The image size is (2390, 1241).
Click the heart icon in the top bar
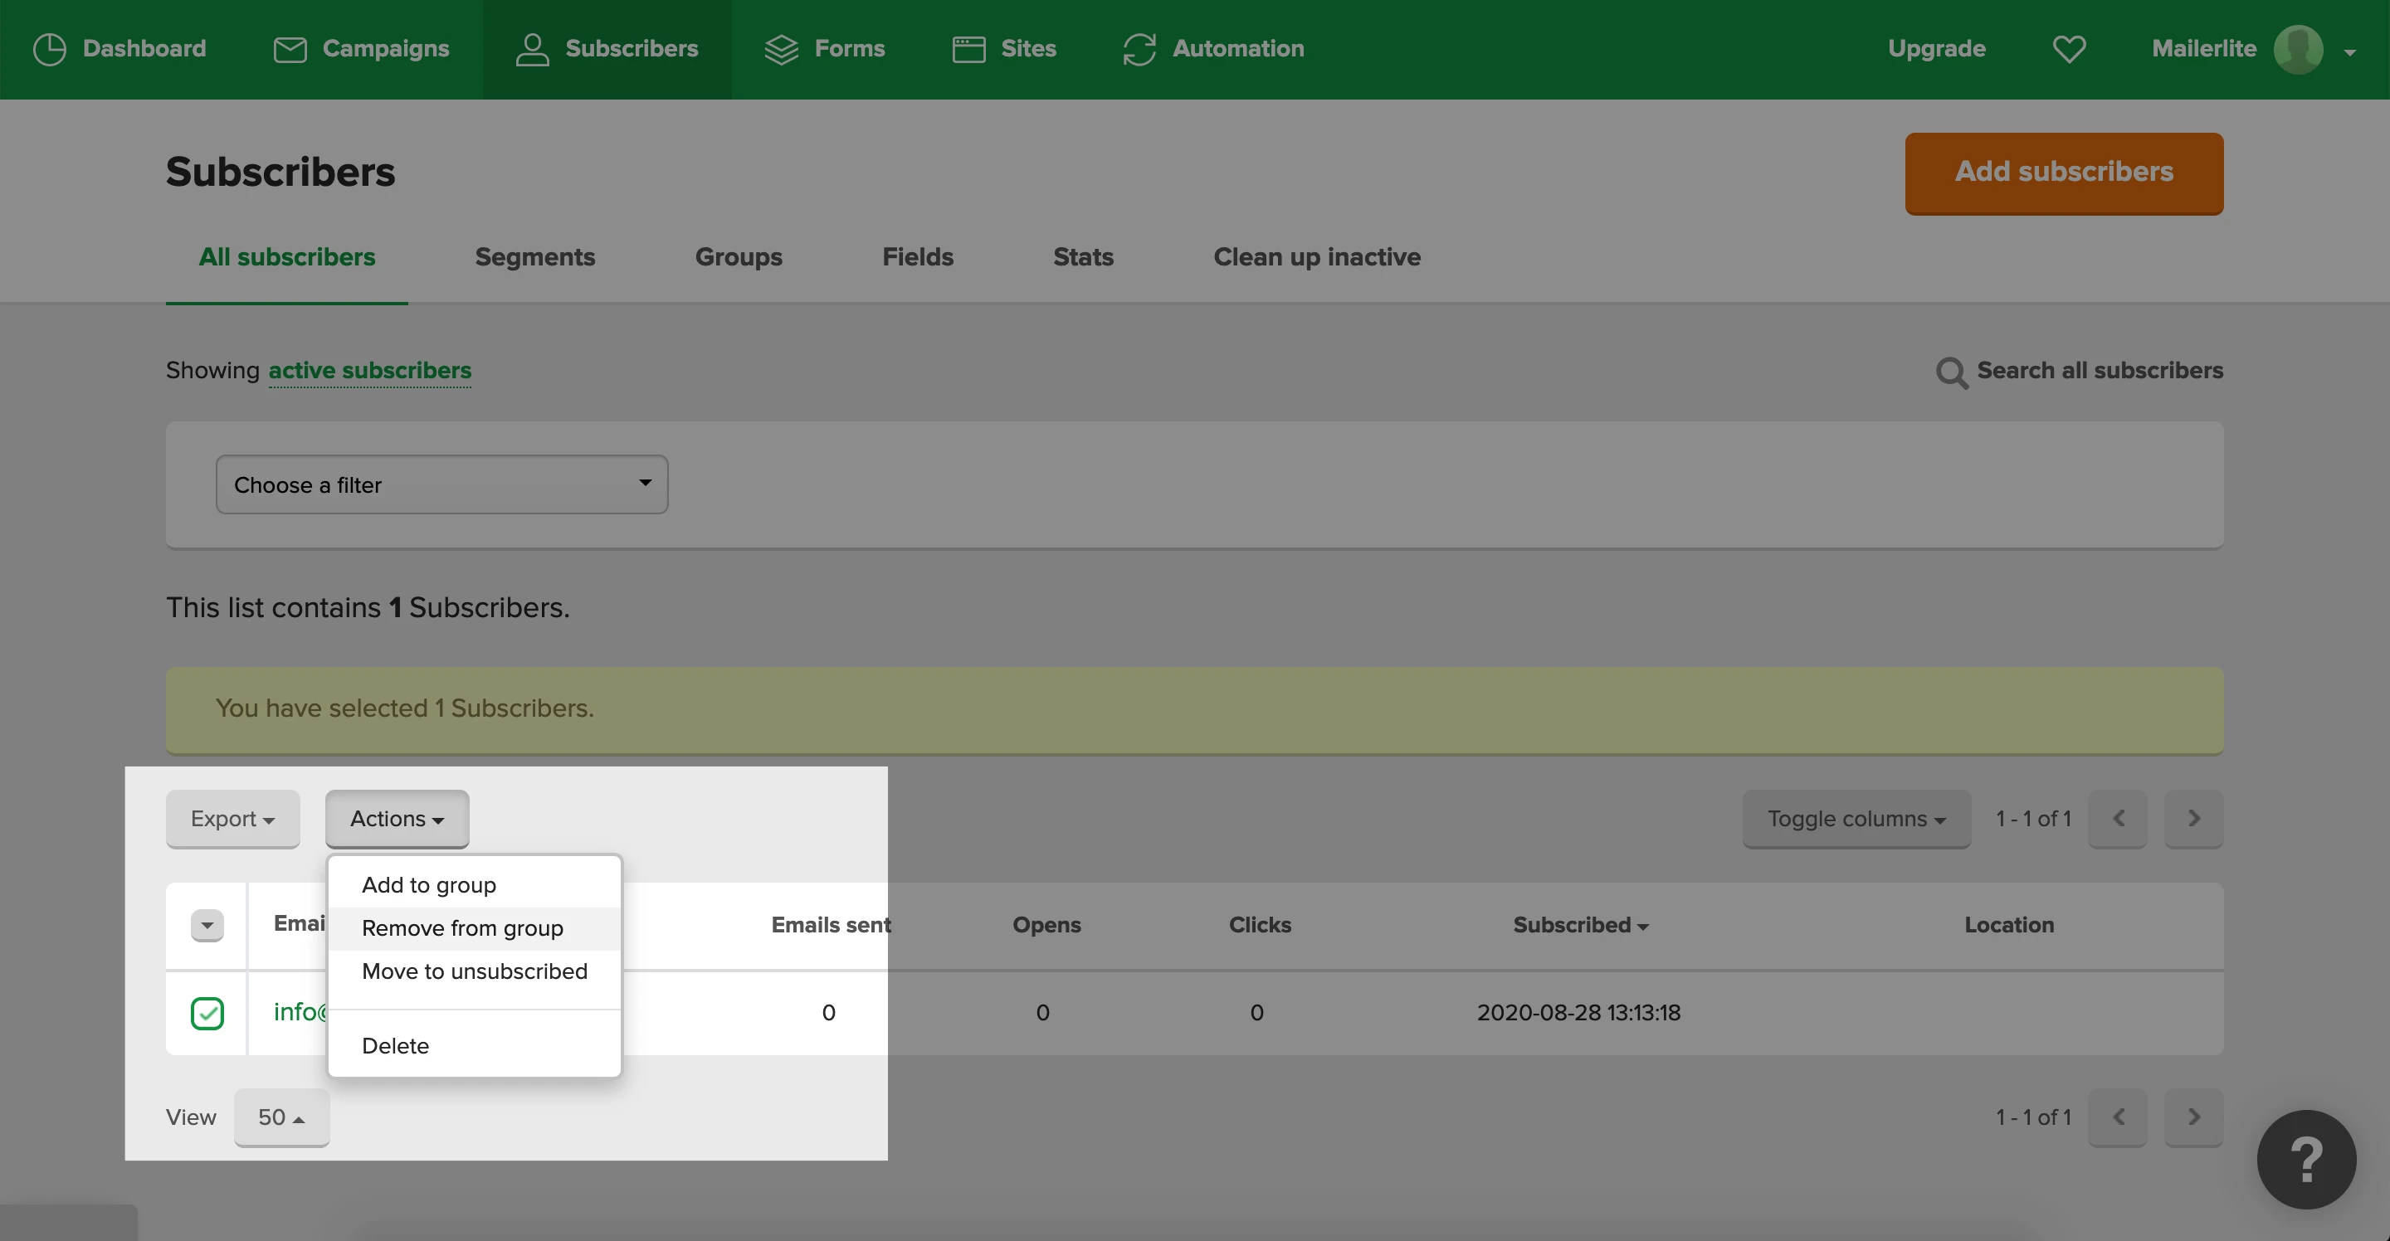click(2069, 49)
